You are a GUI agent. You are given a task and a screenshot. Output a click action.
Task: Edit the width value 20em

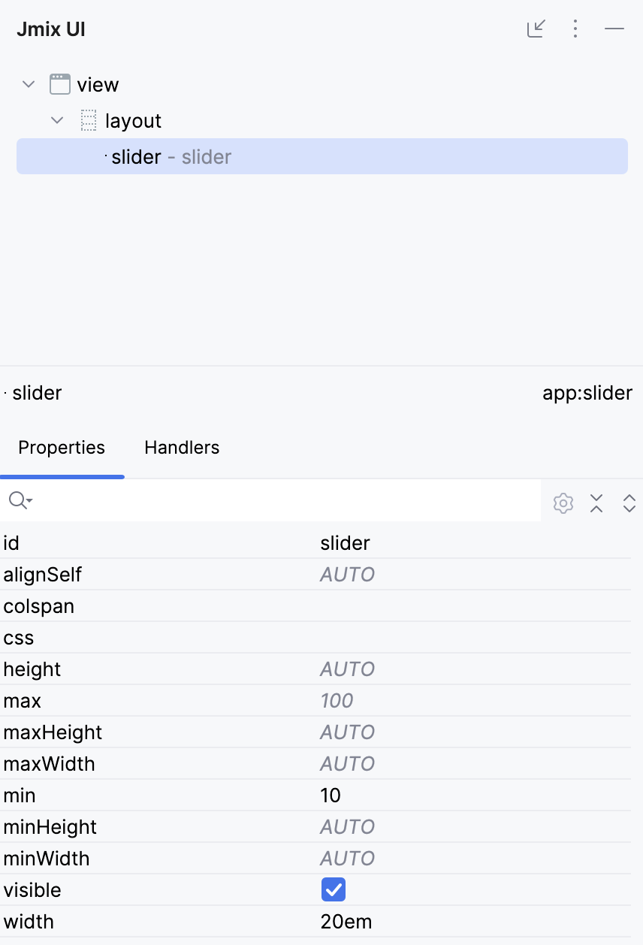(x=346, y=922)
